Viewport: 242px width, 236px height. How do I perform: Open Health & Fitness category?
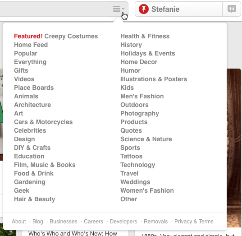[x=145, y=36]
